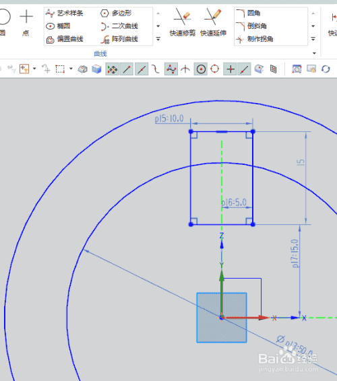Image resolution: width=337 pixels, height=381 pixels.
Task: Click the selection filter funnel icon
Action: 24,69
